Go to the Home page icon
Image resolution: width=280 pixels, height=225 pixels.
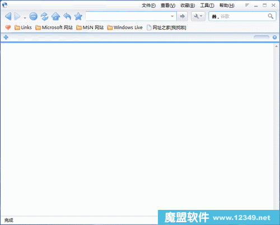(55, 16)
